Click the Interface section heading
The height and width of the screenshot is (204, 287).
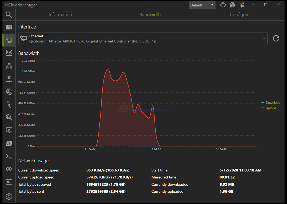(27, 27)
